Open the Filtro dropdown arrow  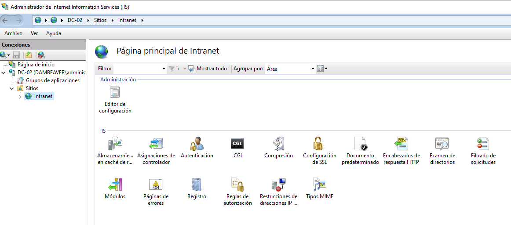(x=164, y=69)
